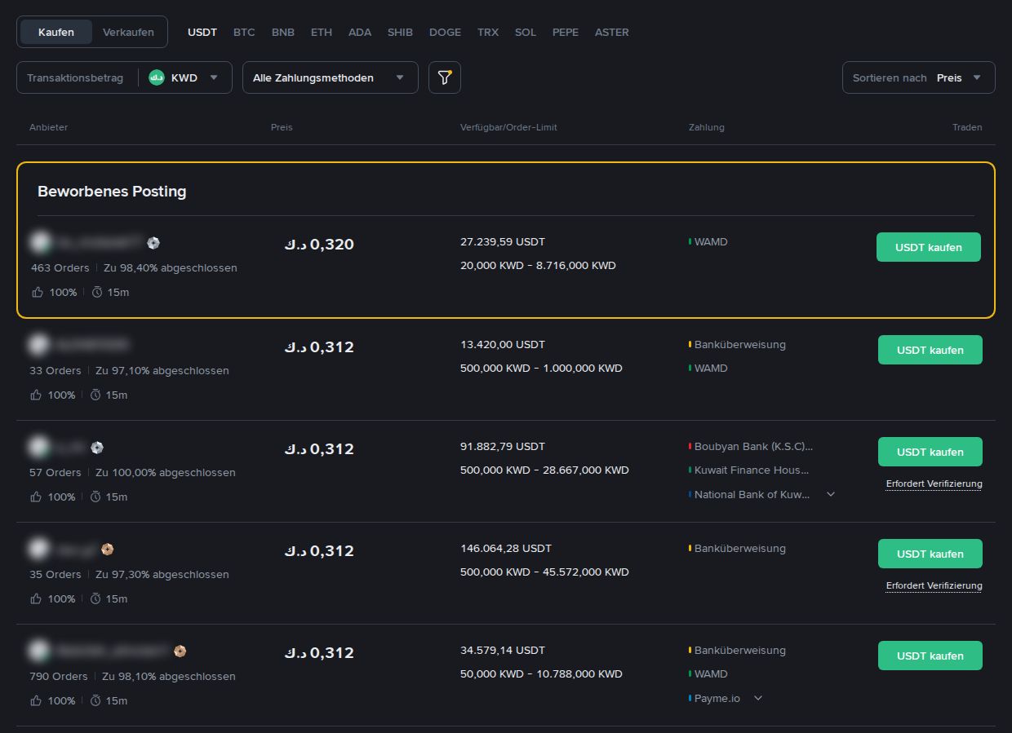This screenshot has height=733, width=1012.
Task: Select the SHIB coin tab
Action: click(x=400, y=32)
